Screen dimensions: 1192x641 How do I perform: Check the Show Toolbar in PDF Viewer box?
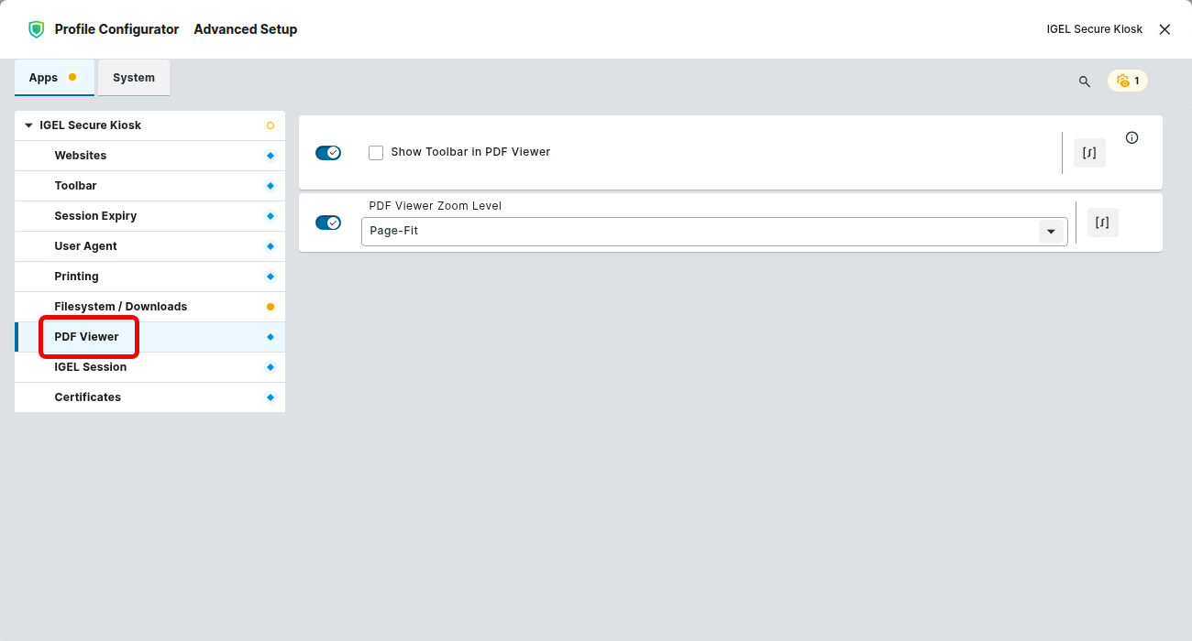pyautogui.click(x=376, y=153)
